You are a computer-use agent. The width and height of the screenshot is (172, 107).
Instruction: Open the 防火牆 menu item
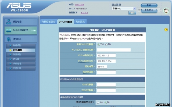tap(21, 59)
